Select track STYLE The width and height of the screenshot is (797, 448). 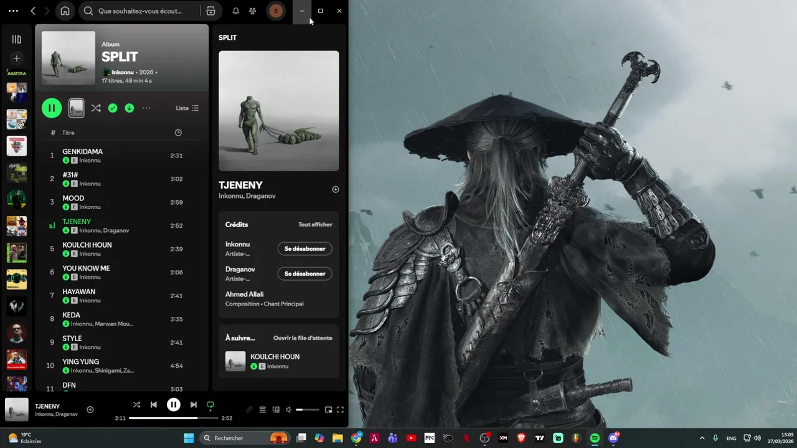tap(72, 338)
